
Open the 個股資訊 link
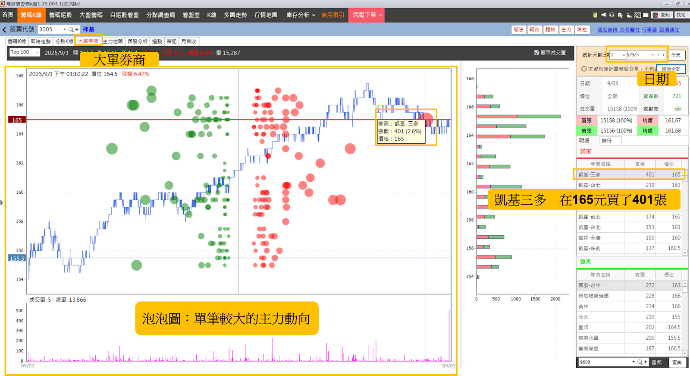pos(607,30)
